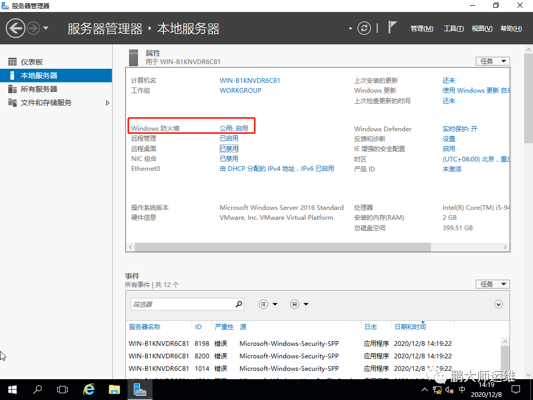This screenshot has width=533, height=400.
Task: Open 任务 dropdown in 事件 section
Action: 492,284
